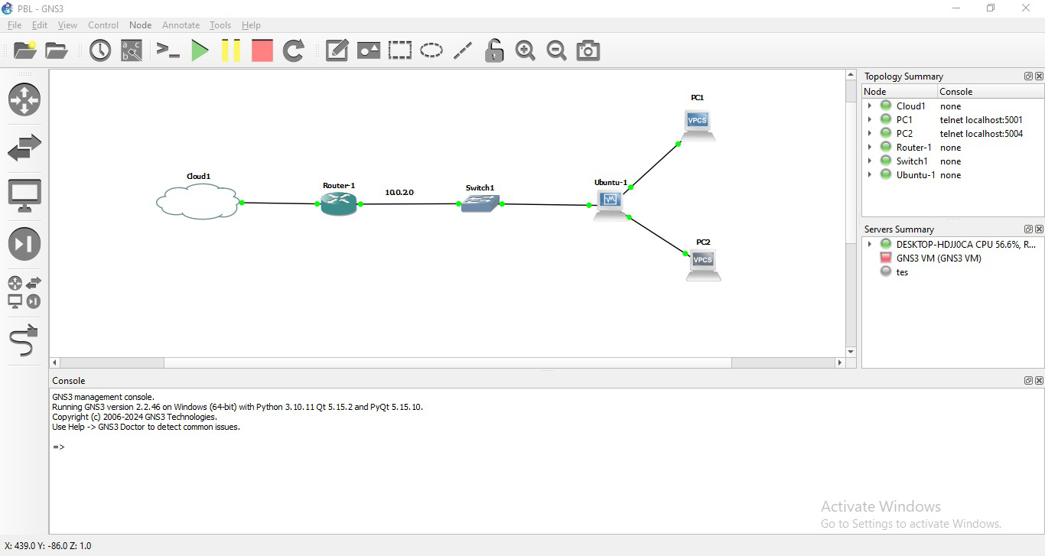
Task: Reload all nodes icon
Action: [x=294, y=50]
